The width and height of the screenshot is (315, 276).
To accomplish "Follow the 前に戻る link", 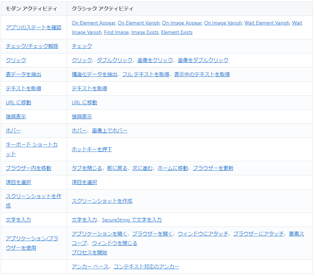I will click(x=117, y=168).
